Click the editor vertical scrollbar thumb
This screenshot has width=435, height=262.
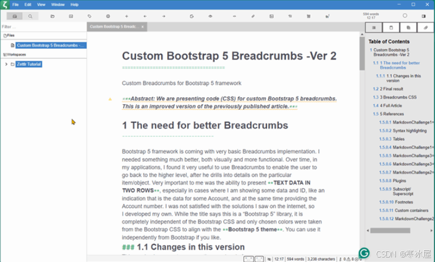click(x=362, y=53)
